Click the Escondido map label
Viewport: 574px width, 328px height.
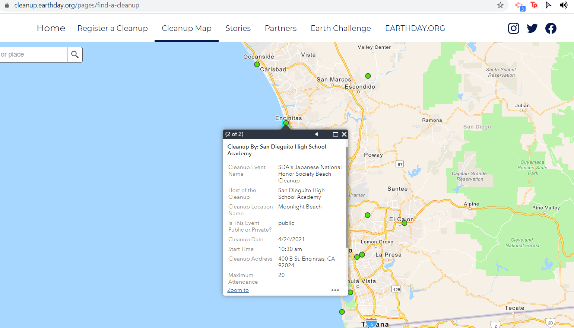pyautogui.click(x=360, y=87)
